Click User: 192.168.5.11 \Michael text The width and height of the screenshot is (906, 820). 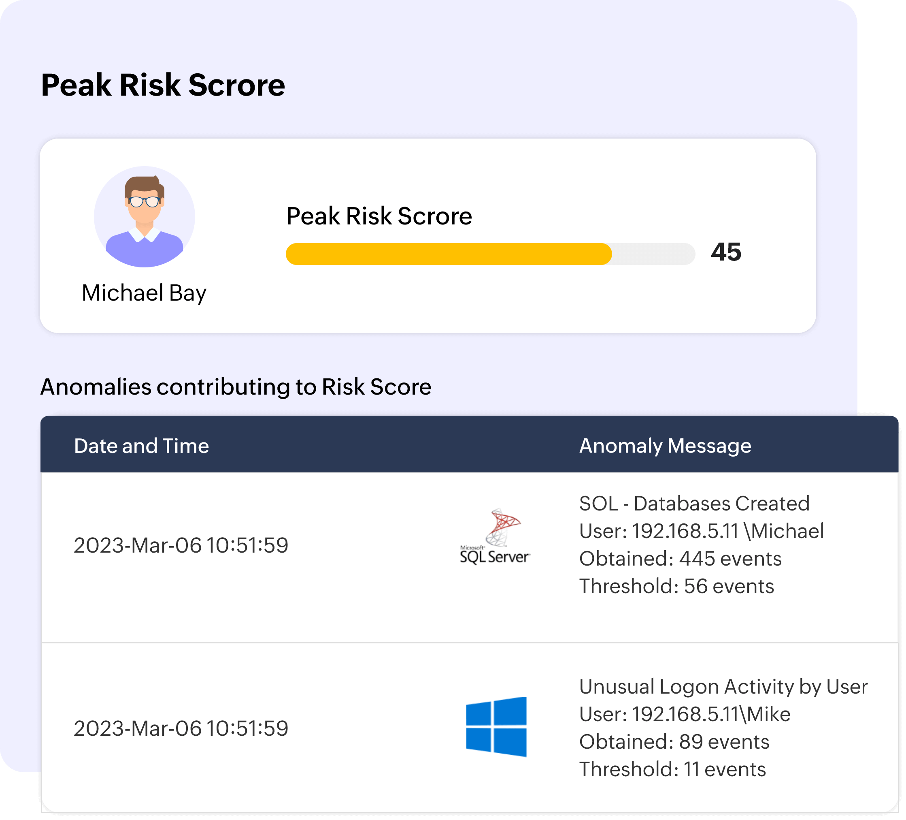click(701, 531)
